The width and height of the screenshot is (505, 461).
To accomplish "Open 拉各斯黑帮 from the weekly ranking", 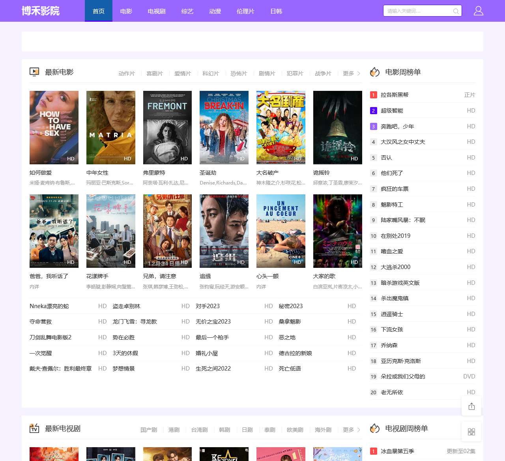I will pos(395,95).
